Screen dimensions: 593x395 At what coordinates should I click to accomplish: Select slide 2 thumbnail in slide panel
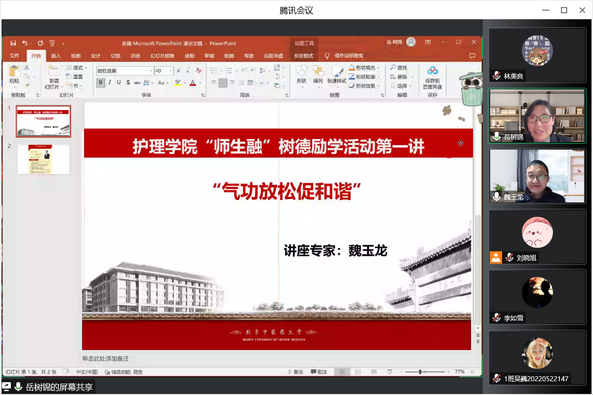point(43,159)
